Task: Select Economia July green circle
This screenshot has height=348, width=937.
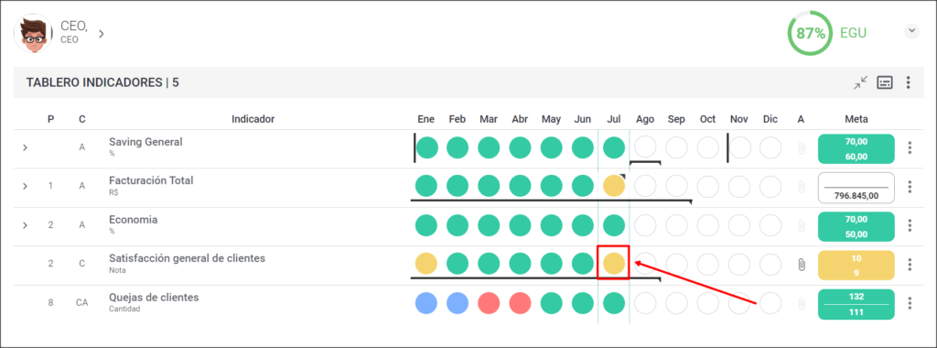Action: 614,225
